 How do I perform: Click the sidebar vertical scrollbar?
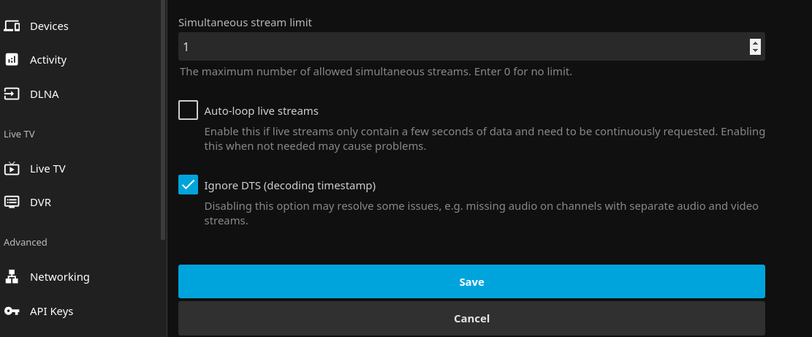[163, 117]
